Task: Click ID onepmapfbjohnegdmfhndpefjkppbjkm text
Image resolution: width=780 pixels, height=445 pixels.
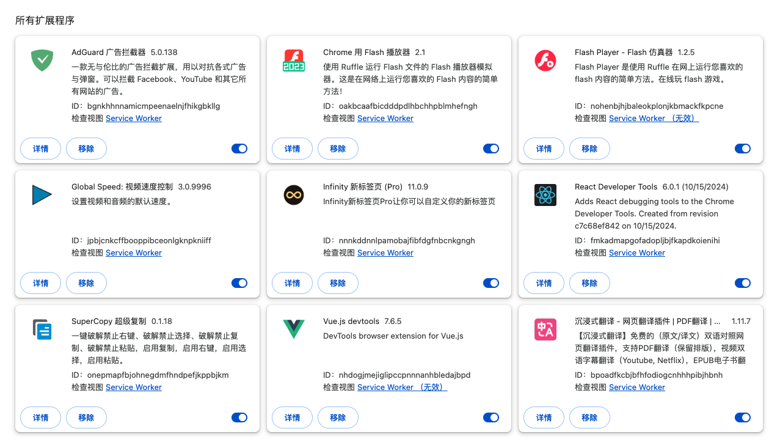Action: (150, 375)
